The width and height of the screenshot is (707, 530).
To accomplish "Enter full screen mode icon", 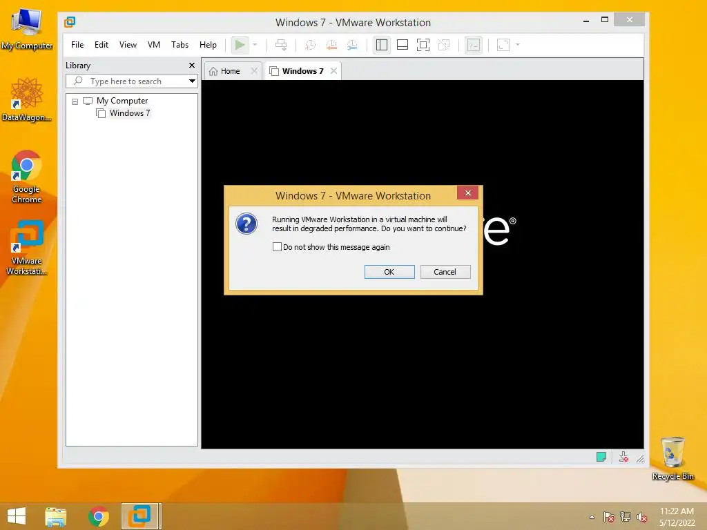I will [x=423, y=45].
